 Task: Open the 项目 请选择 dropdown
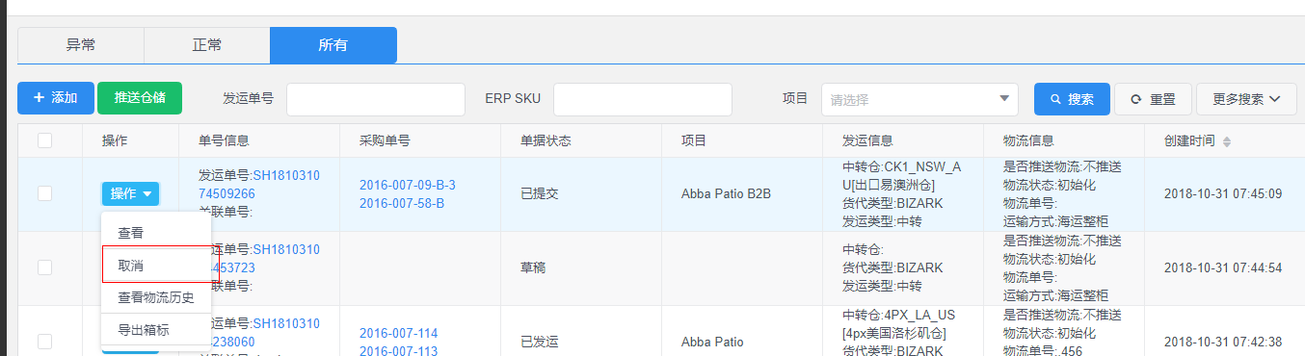point(919,99)
